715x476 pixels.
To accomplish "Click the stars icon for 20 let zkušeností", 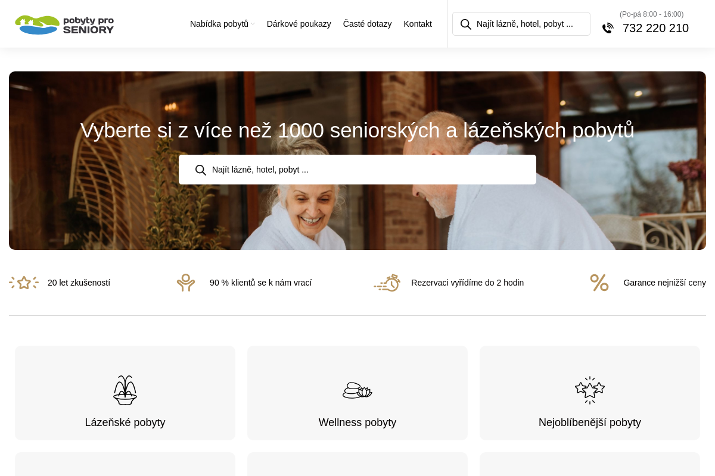I will [24, 283].
